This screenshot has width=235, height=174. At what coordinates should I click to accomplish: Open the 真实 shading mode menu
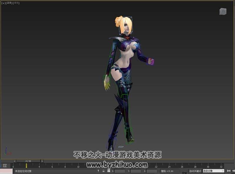pyautogui.click(x=16, y=3)
